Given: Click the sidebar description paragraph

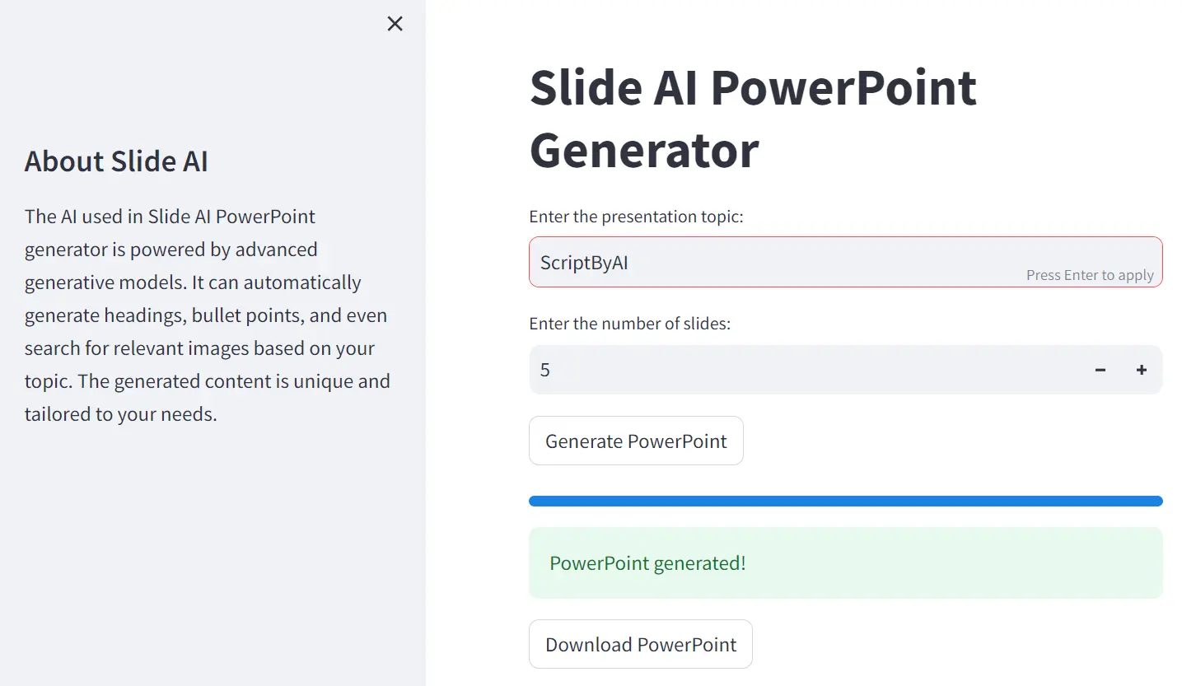Looking at the screenshot, I should click(207, 315).
